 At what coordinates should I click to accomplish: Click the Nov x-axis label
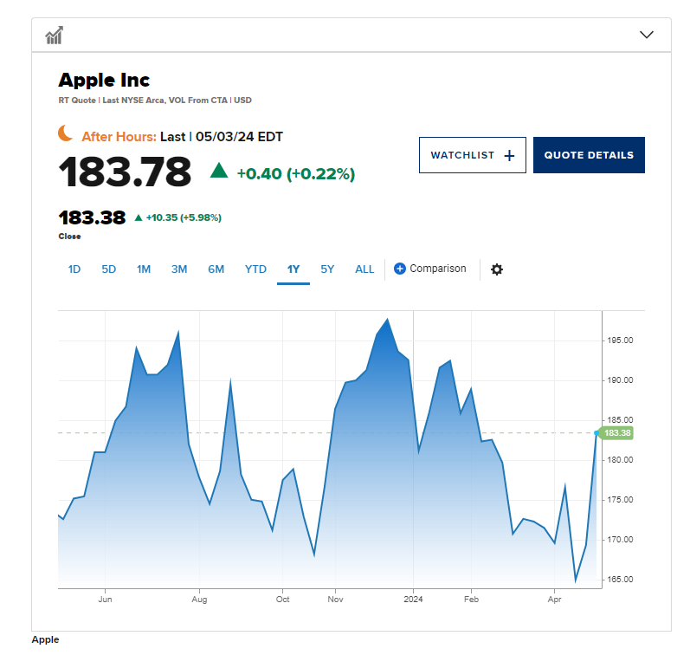335,600
